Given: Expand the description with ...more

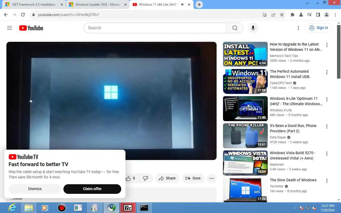Looking at the screenshot, I should pos(17,198).
